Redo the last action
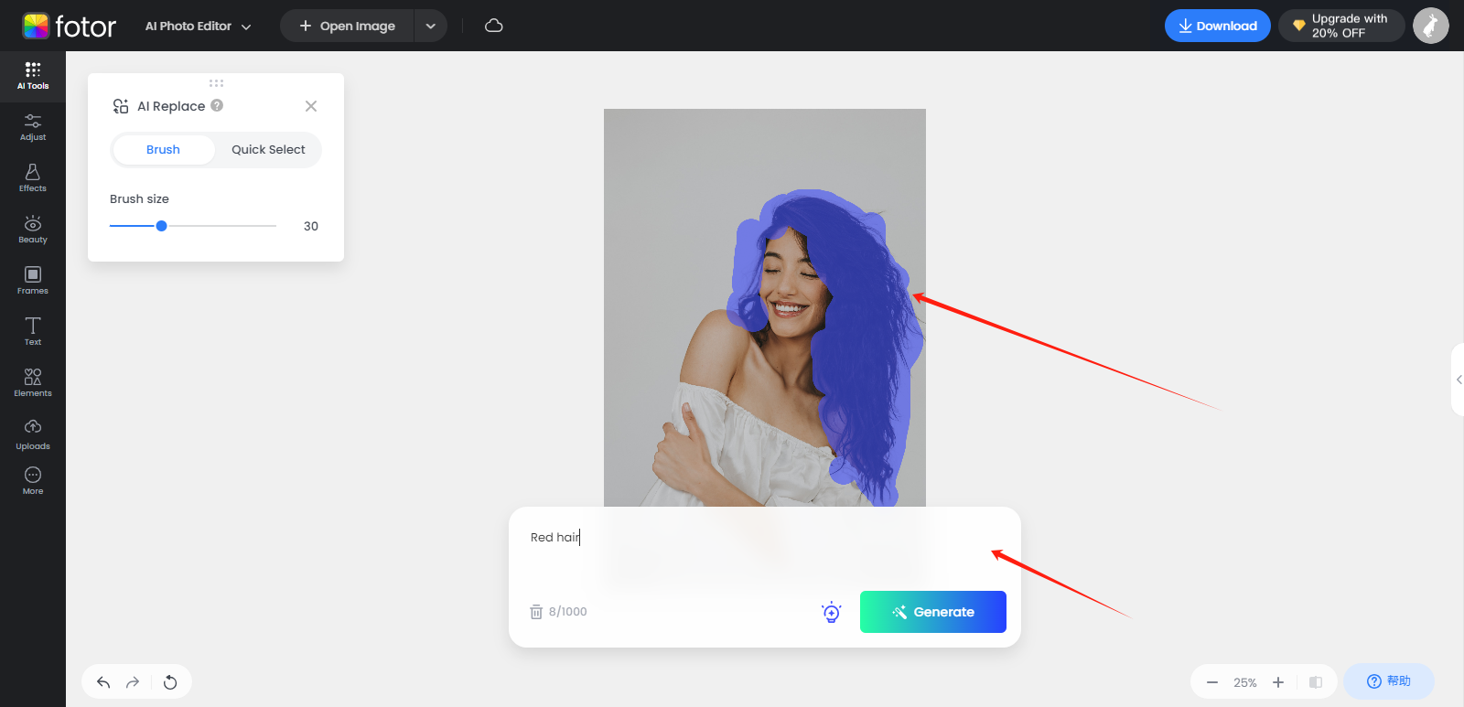Image resolution: width=1464 pixels, height=707 pixels. tap(133, 682)
